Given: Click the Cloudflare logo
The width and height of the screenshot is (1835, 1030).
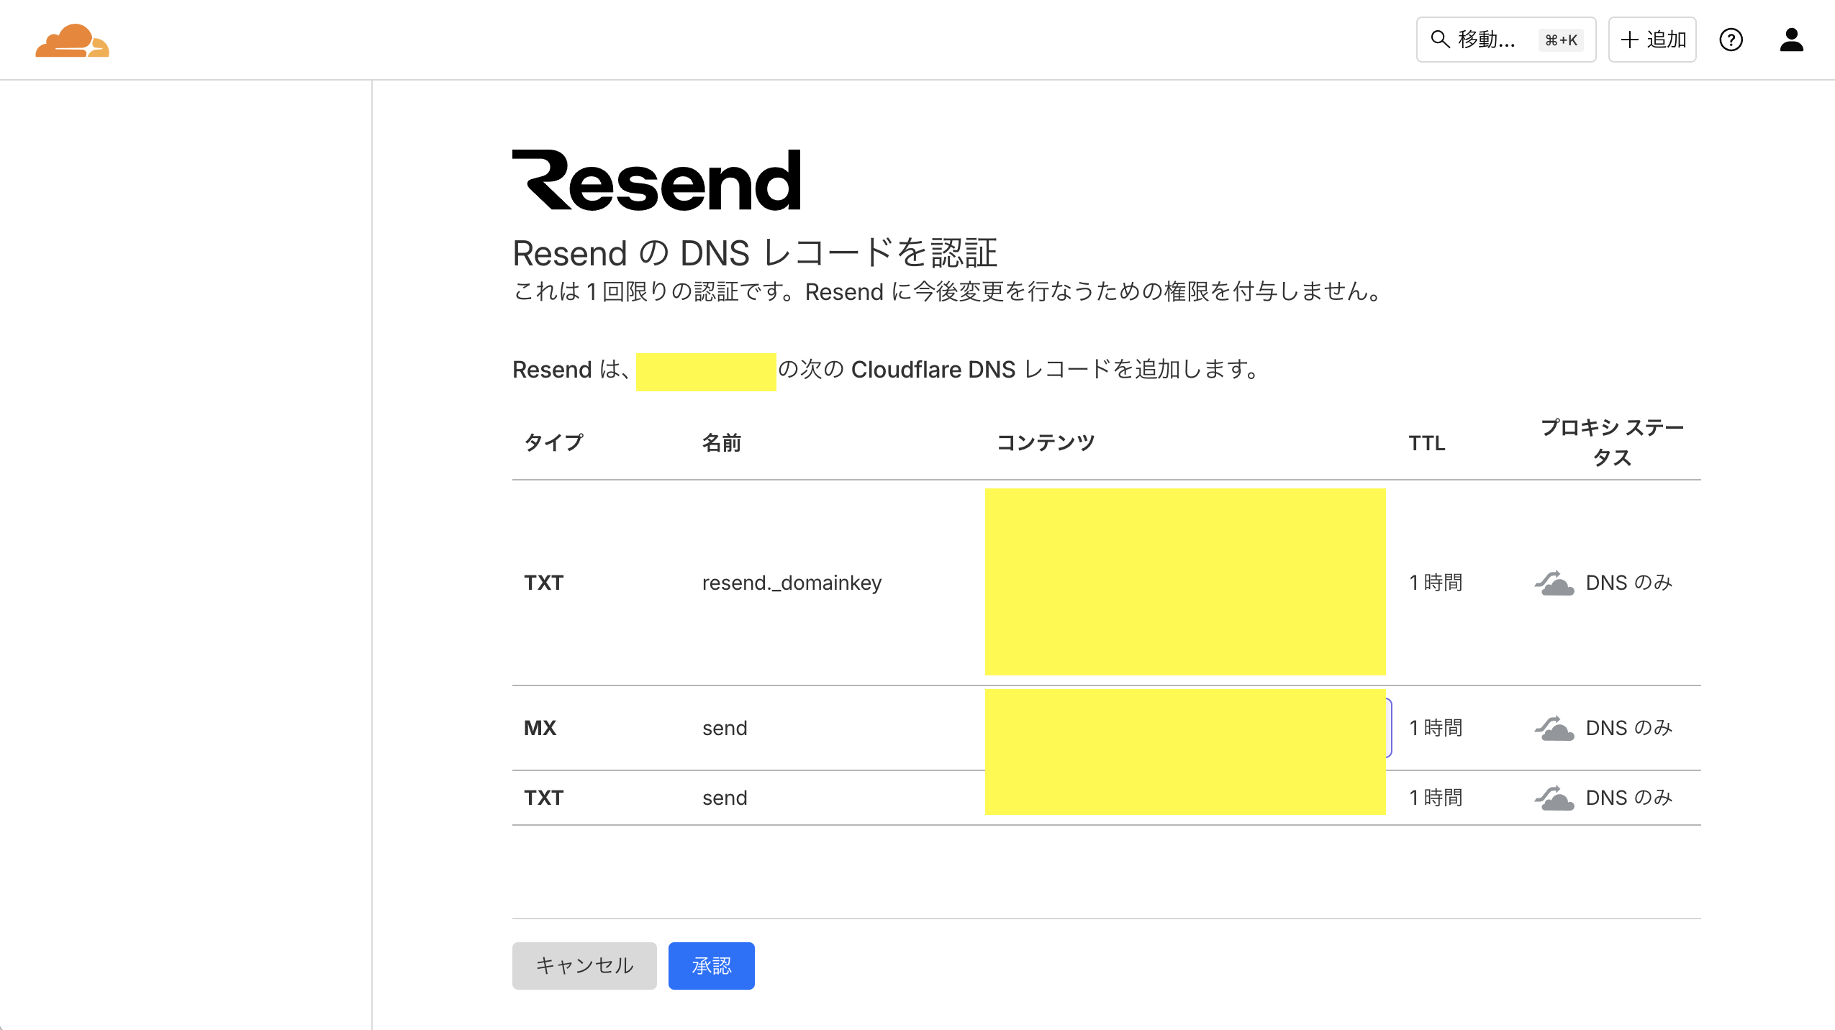Looking at the screenshot, I should click(x=72, y=40).
